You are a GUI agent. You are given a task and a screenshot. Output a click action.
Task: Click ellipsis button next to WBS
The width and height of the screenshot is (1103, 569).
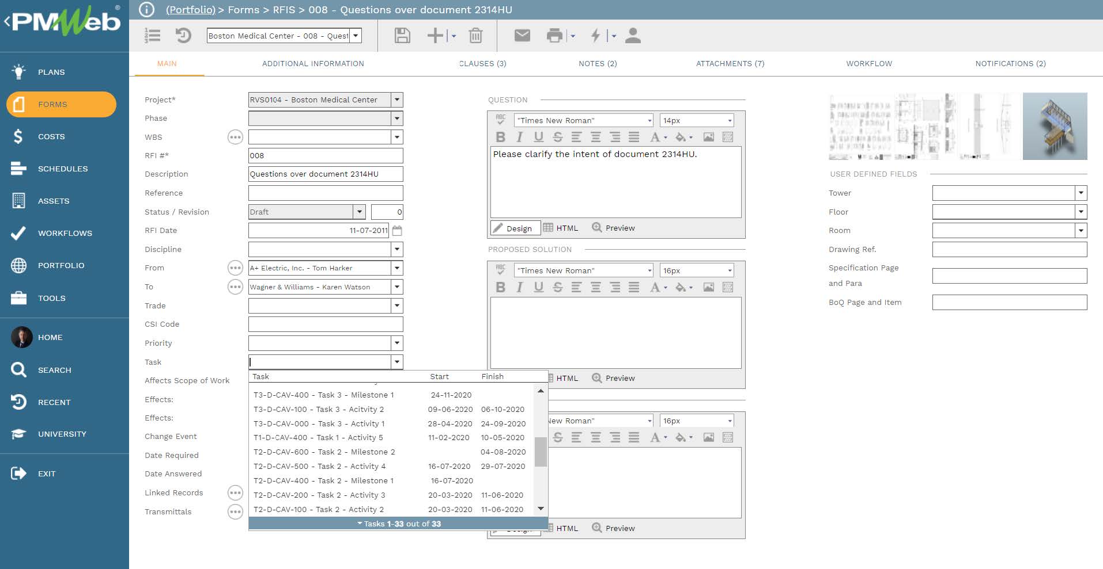pos(235,137)
